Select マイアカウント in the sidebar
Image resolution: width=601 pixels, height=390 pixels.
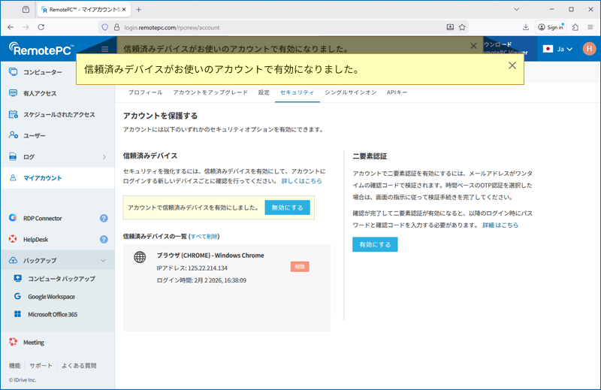(42, 178)
